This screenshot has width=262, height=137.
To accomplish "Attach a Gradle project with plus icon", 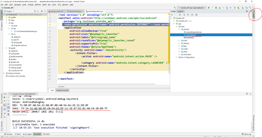I will (172, 15).
